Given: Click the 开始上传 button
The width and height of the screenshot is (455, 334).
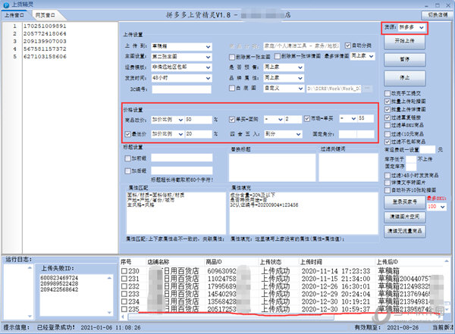Looking at the screenshot, I should tap(405, 41).
